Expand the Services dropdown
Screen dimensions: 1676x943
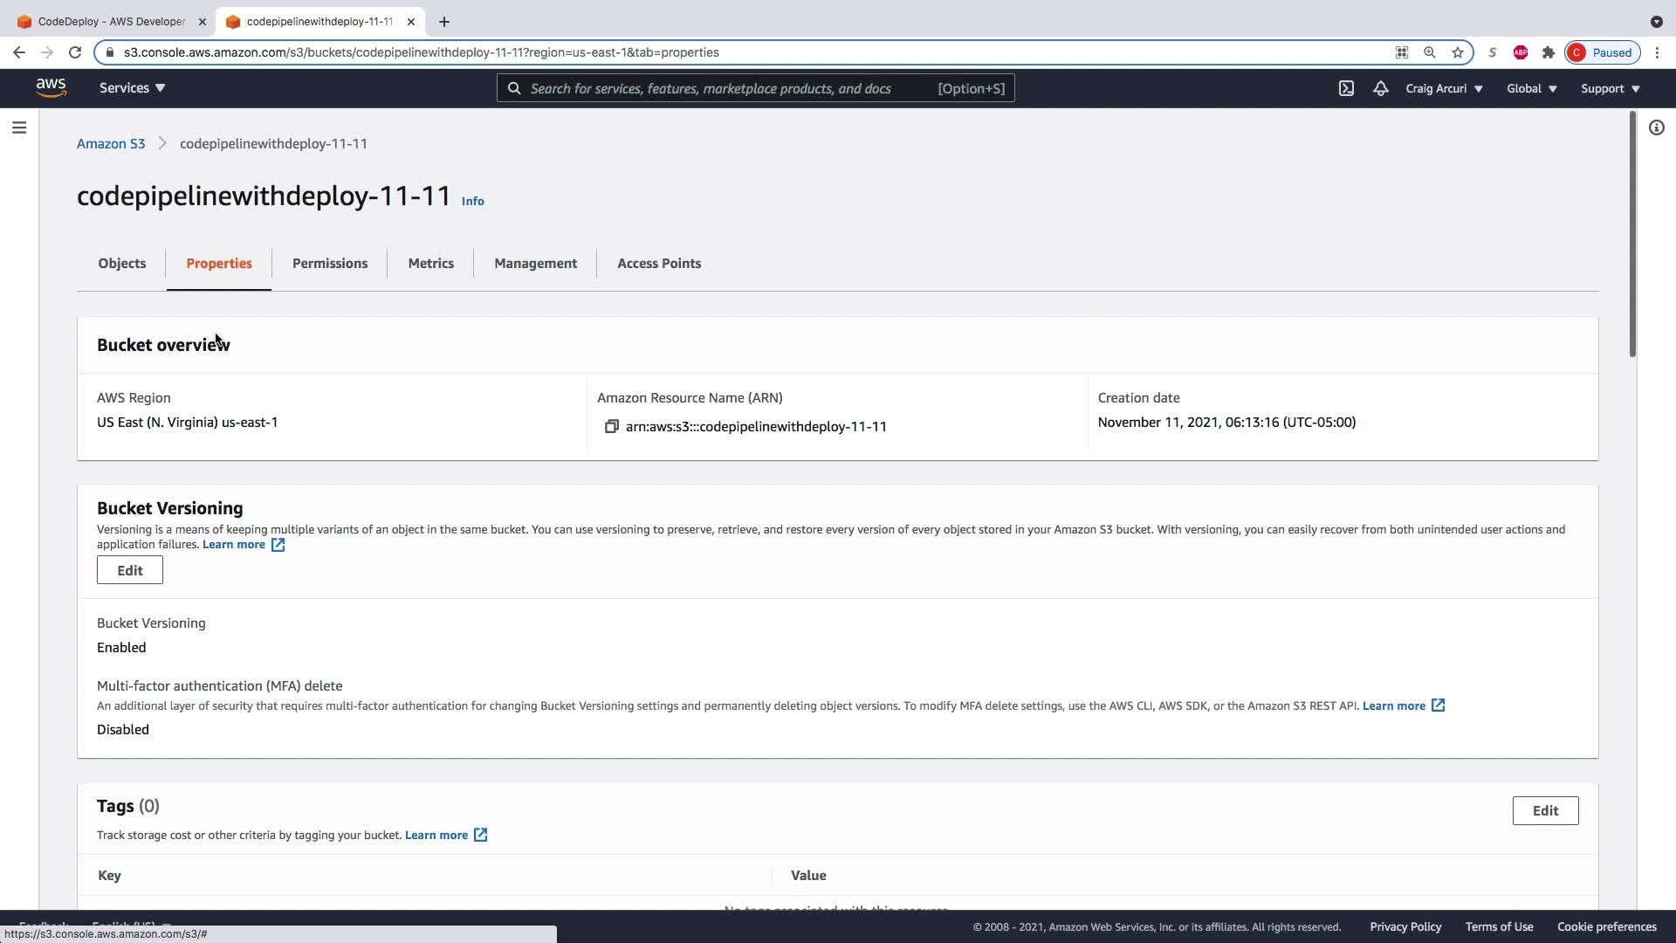pos(132,88)
